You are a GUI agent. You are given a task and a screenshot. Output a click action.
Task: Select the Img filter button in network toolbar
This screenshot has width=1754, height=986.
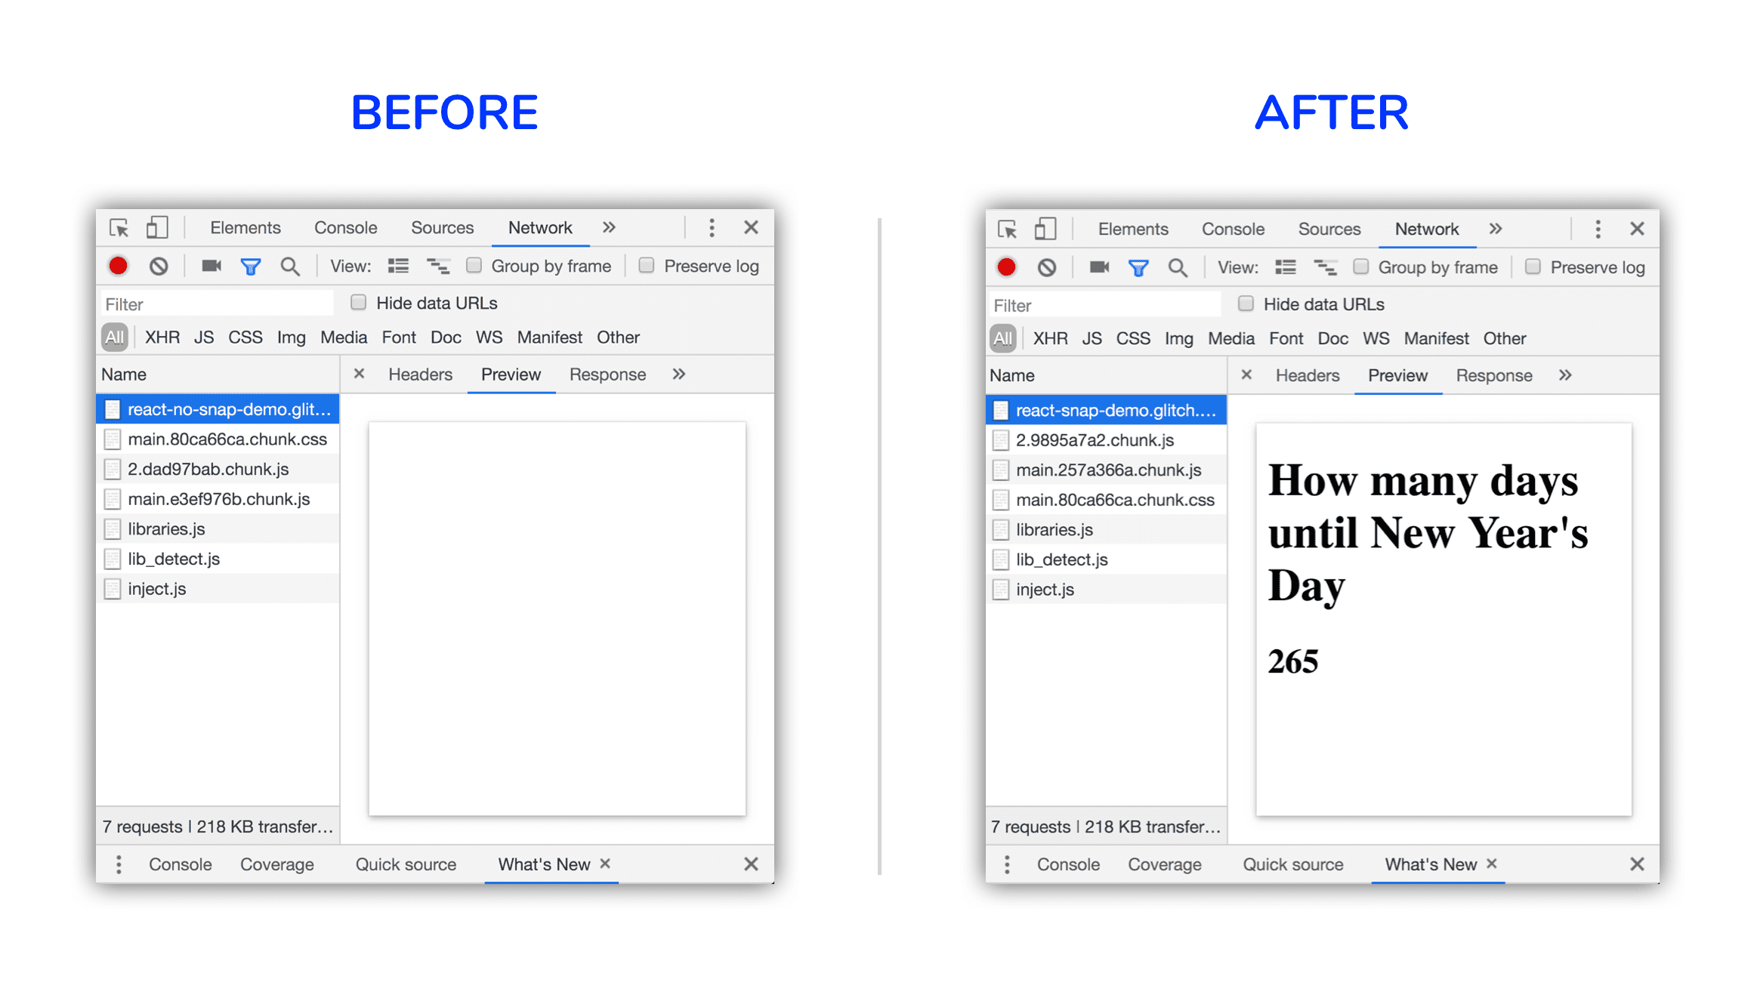(288, 338)
